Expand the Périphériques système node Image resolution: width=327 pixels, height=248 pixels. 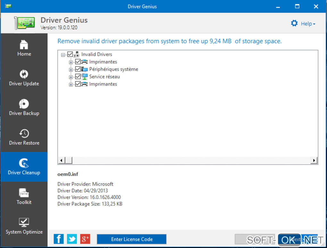coord(71,70)
